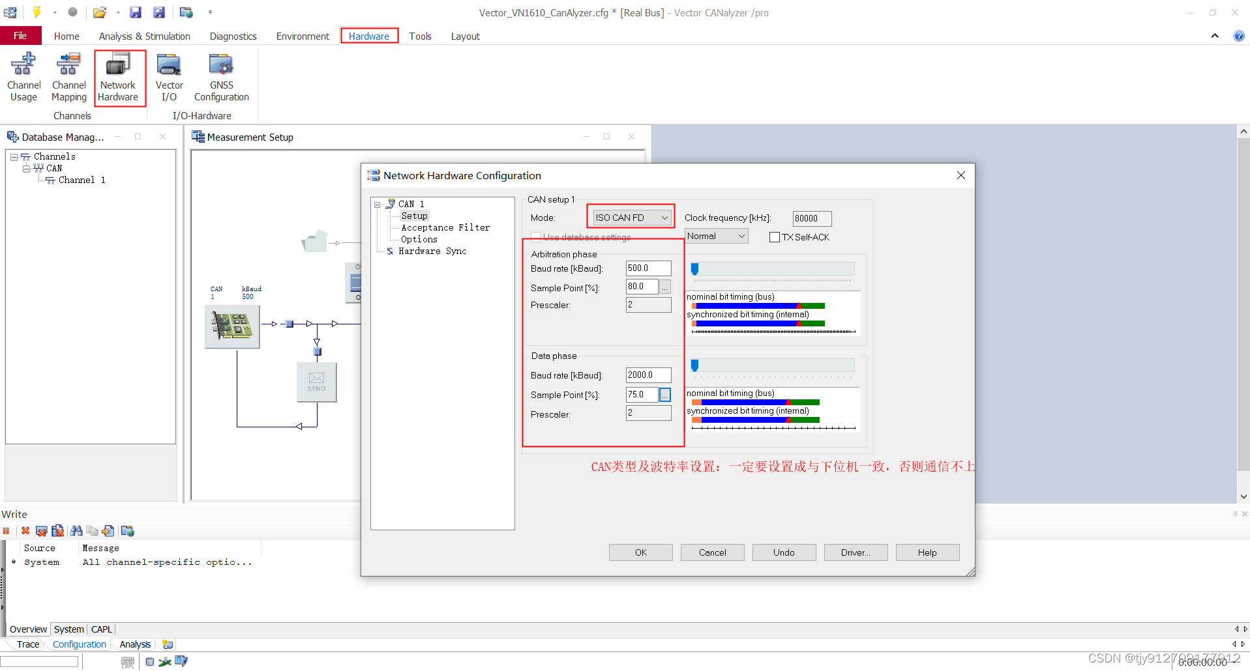Click Cancel in Network Hardware Configuration
This screenshot has width=1250, height=671.
[x=713, y=552]
